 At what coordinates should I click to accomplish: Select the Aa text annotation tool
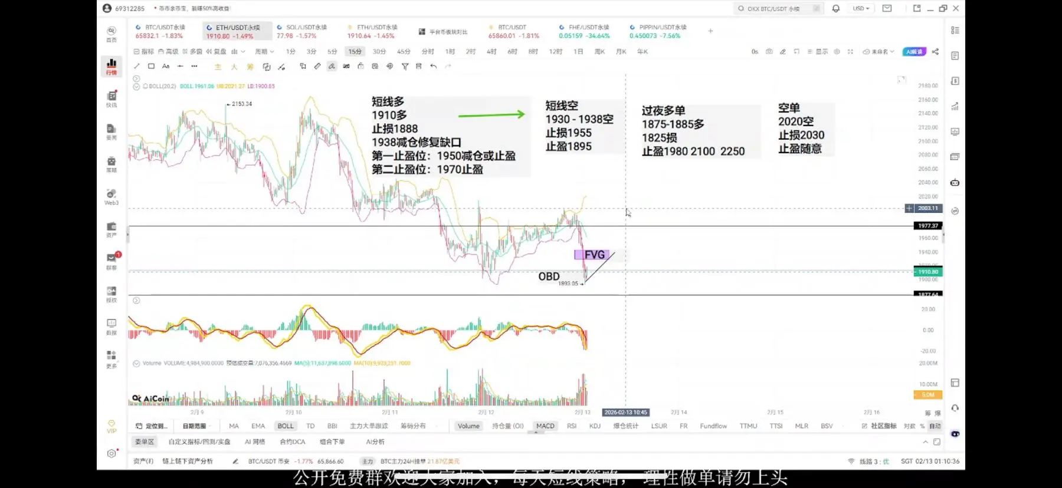point(166,67)
